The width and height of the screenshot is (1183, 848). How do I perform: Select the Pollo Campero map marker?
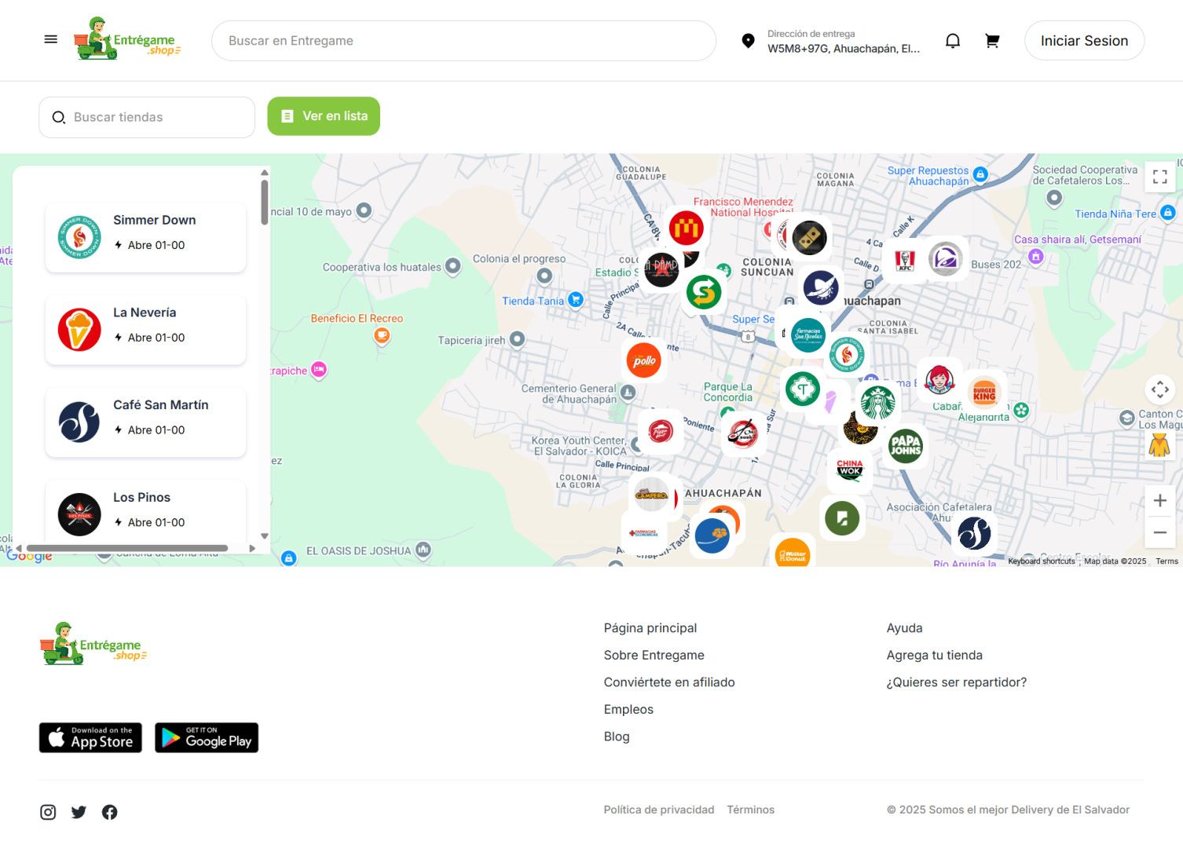coord(651,495)
